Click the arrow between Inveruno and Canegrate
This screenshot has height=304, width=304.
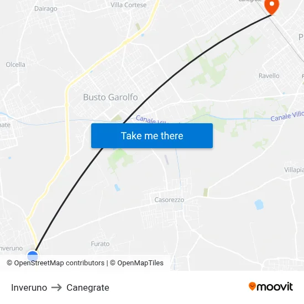56,287
